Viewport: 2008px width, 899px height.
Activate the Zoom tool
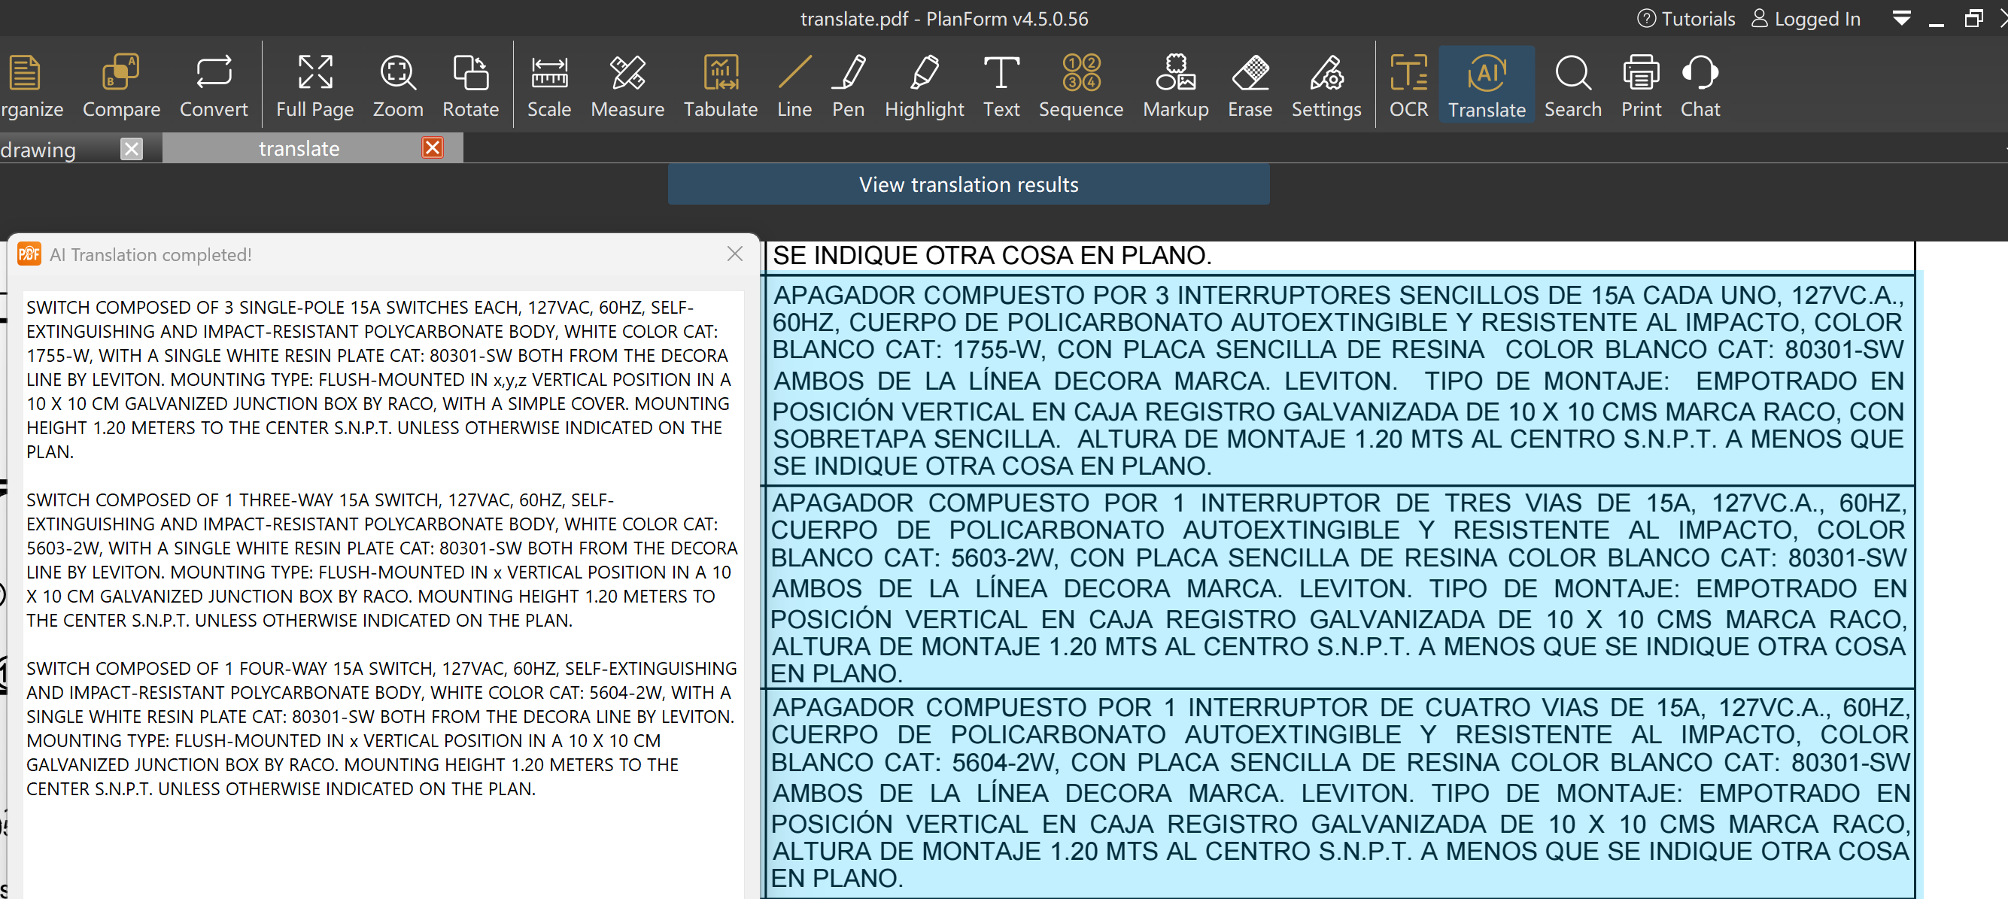(397, 85)
